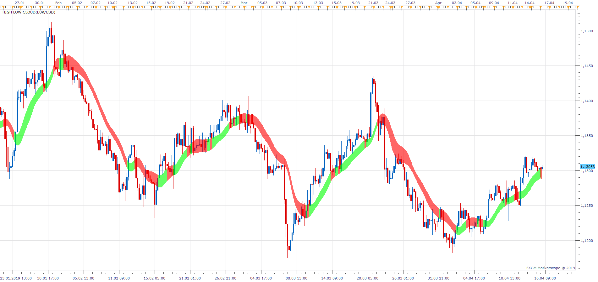Click bottom axis label 04.04 17:00
Viewport: 598px width, 282px height.
point(474,278)
